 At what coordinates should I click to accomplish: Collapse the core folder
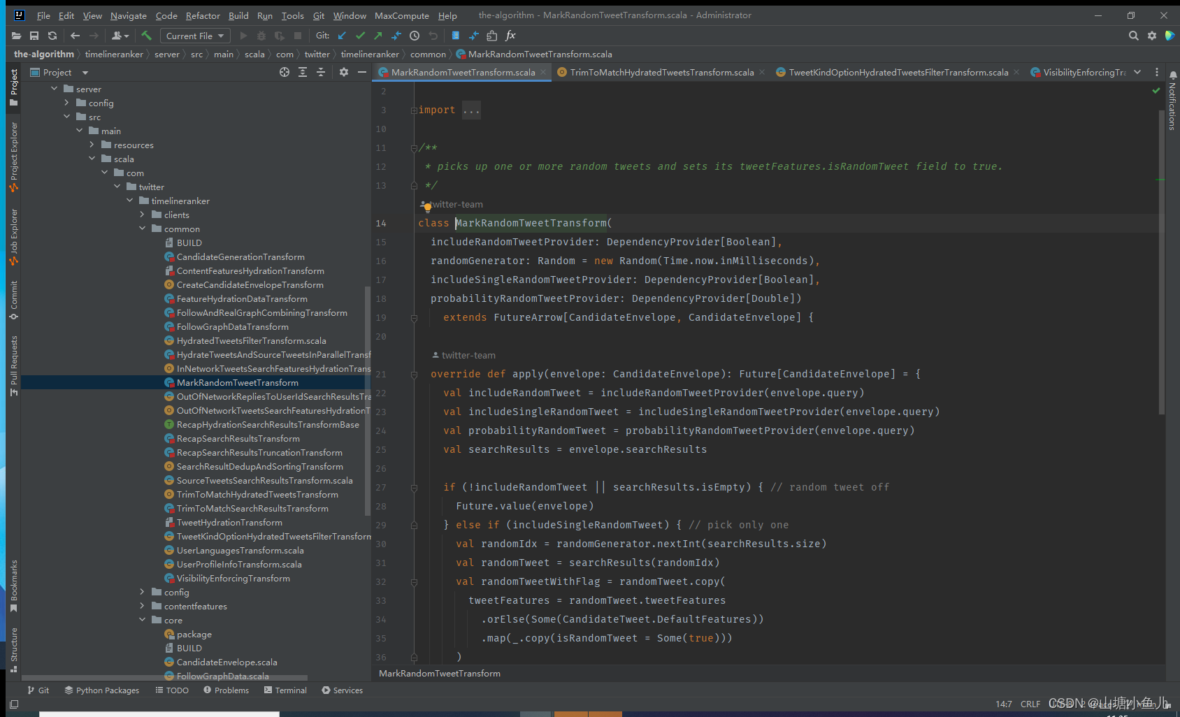[x=143, y=620]
